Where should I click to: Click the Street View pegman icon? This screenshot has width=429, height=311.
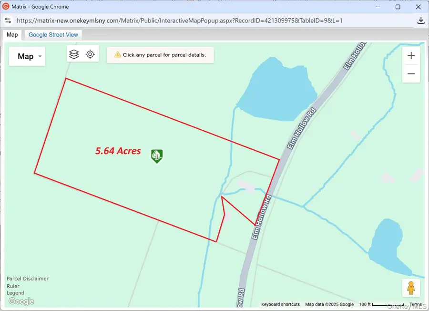[410, 288]
